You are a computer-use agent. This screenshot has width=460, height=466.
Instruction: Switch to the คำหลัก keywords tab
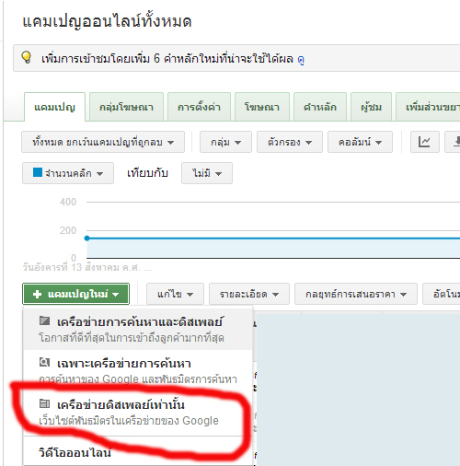320,107
